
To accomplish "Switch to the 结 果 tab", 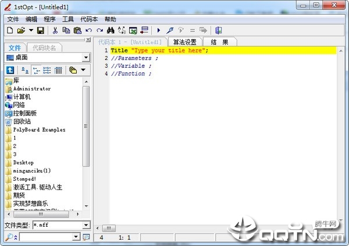I will pos(220,42).
